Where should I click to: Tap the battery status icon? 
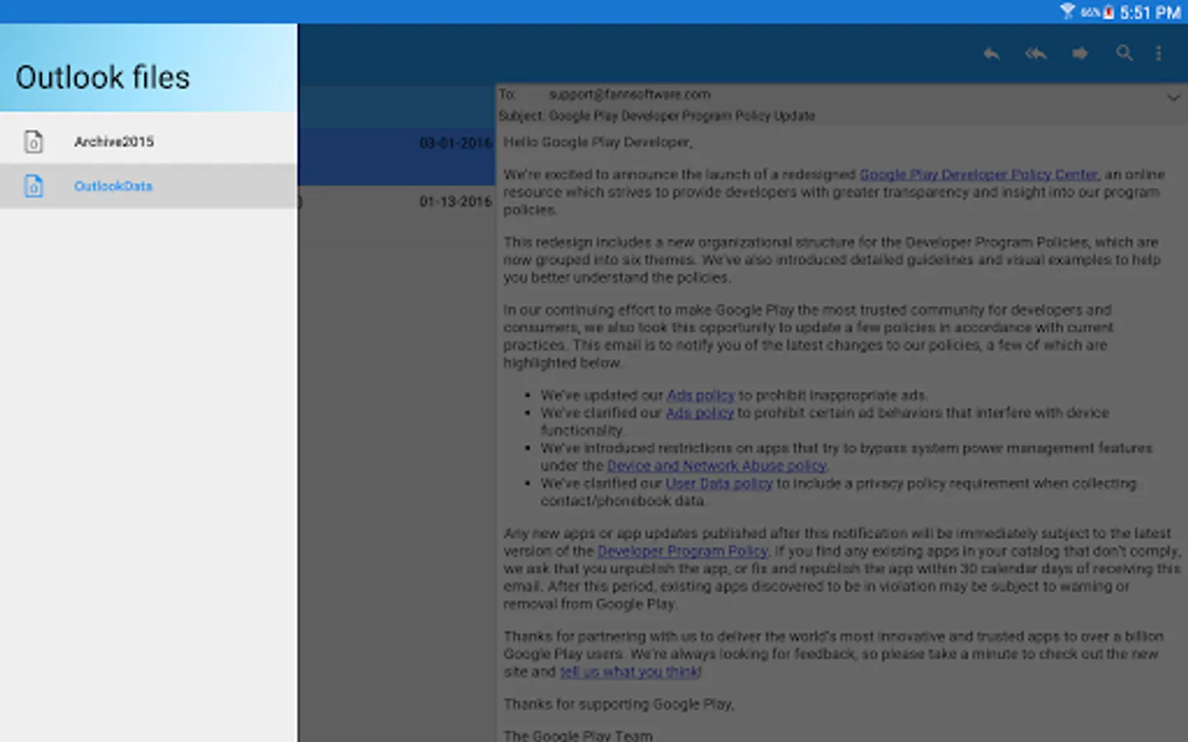[x=1108, y=12]
